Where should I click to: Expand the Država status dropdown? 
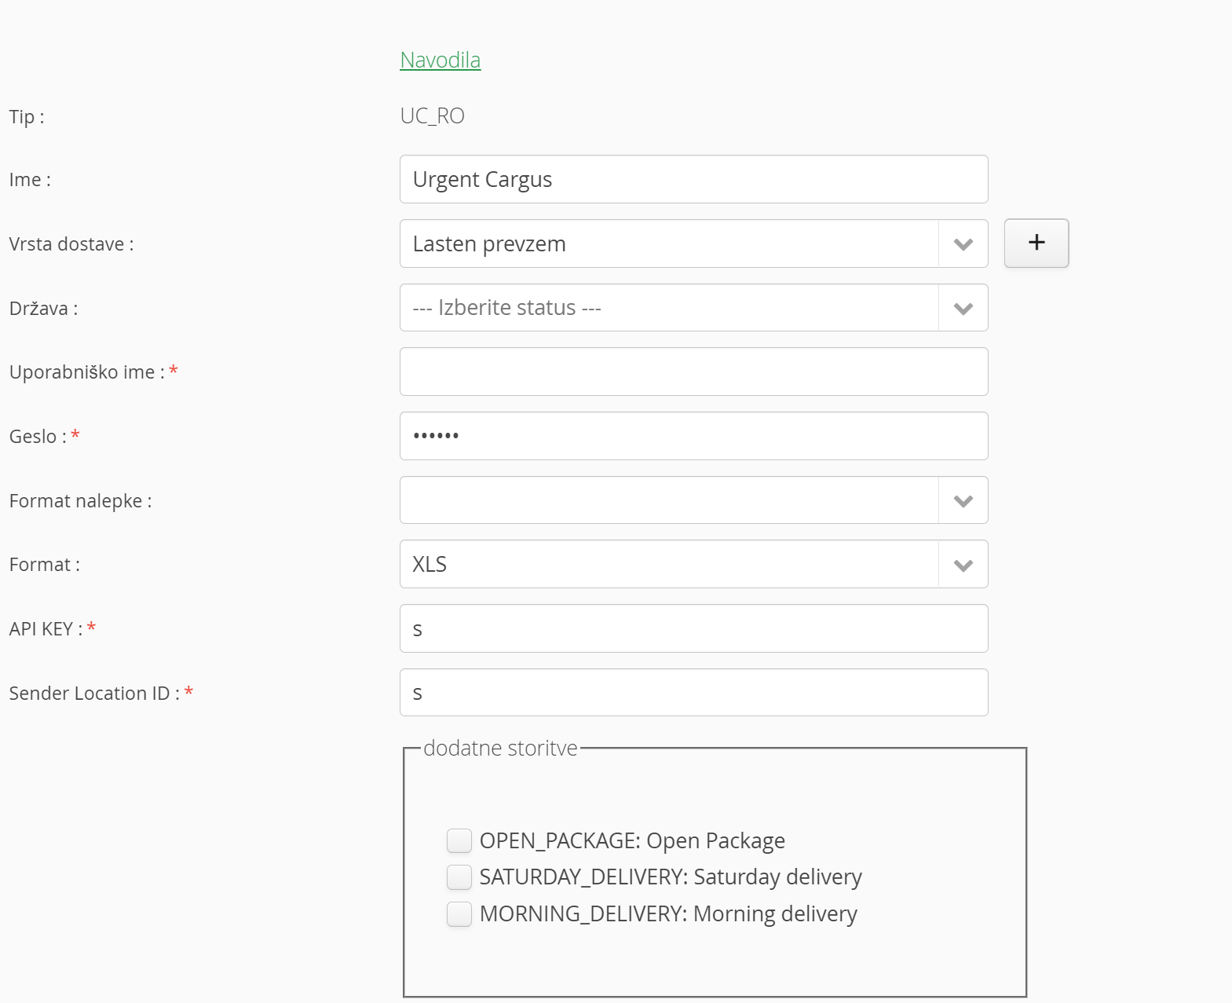pos(693,308)
